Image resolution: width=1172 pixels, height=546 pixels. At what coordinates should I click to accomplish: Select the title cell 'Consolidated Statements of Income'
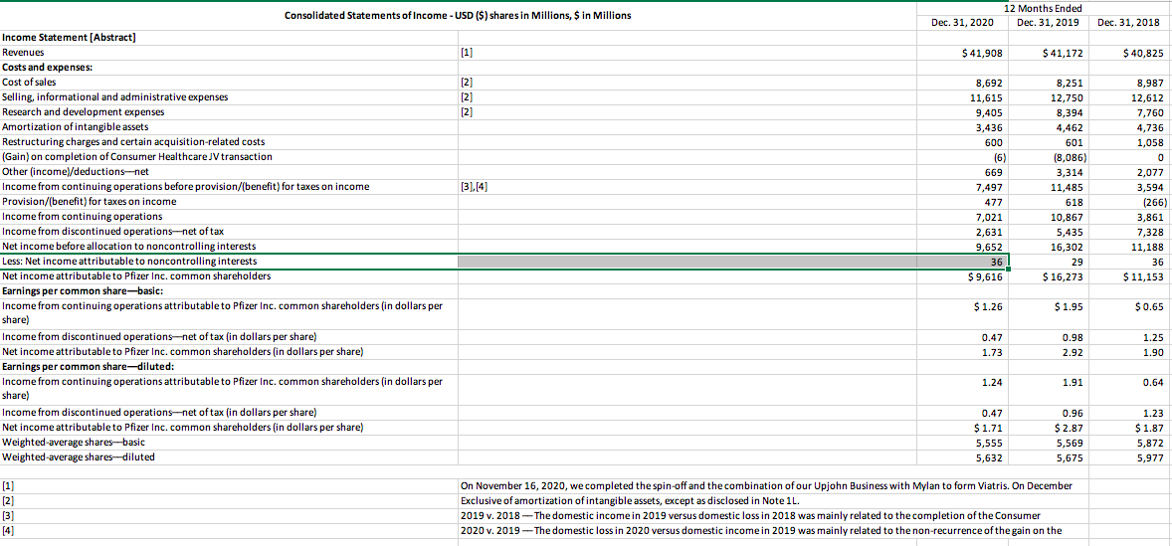click(458, 16)
